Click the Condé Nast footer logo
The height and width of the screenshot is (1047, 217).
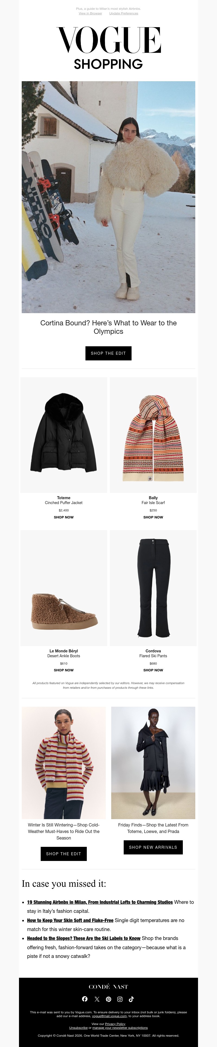108,986
